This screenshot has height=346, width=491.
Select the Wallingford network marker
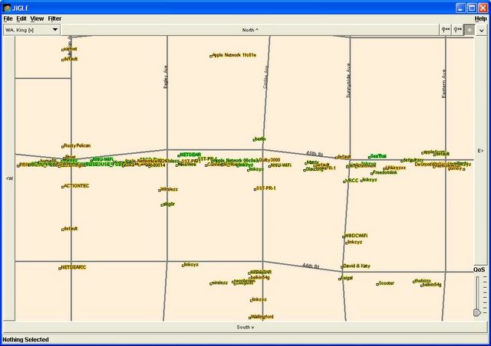pos(261,316)
